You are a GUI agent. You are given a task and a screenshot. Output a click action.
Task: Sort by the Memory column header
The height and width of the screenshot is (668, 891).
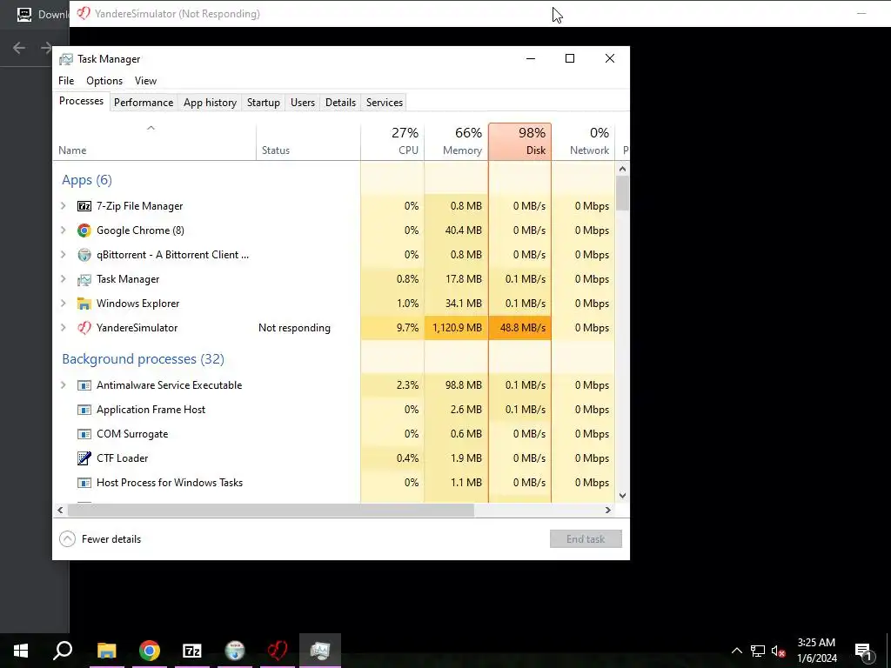[456, 142]
